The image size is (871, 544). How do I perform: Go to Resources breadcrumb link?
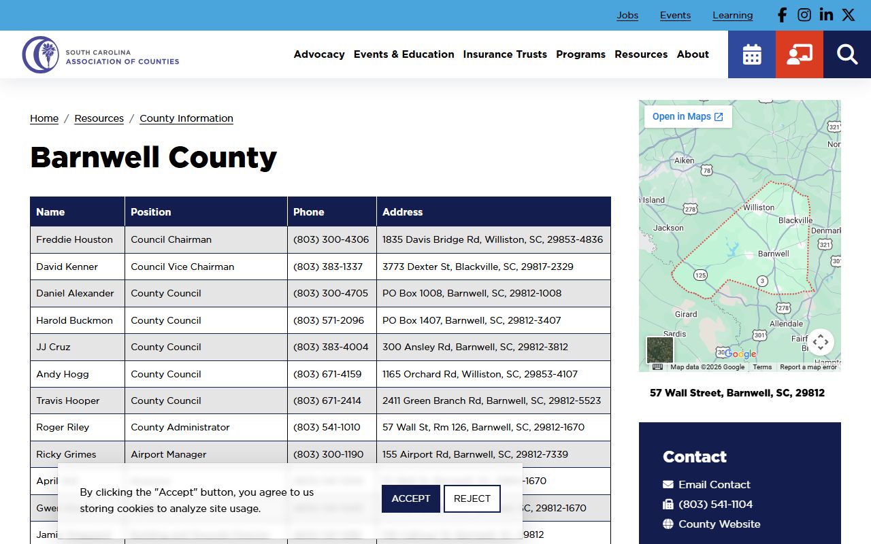pos(99,118)
